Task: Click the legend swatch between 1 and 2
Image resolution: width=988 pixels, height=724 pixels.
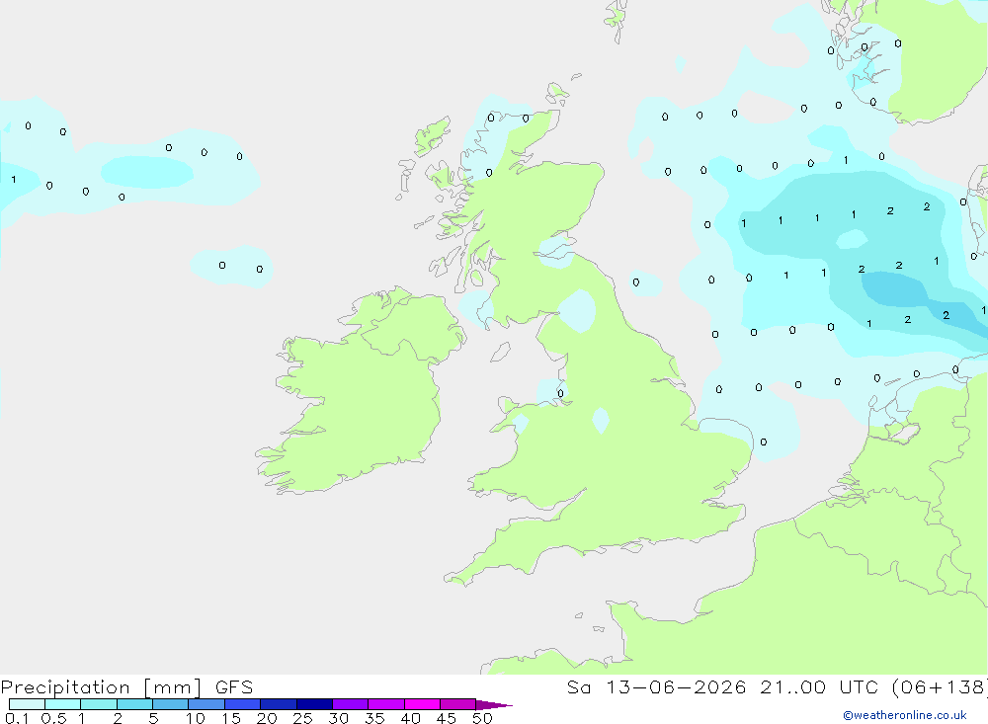Action: (x=99, y=704)
